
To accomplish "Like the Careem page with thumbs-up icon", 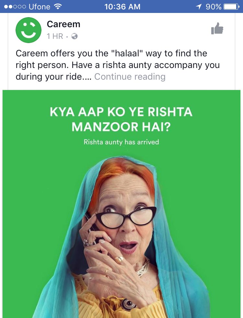I will pos(217,28).
